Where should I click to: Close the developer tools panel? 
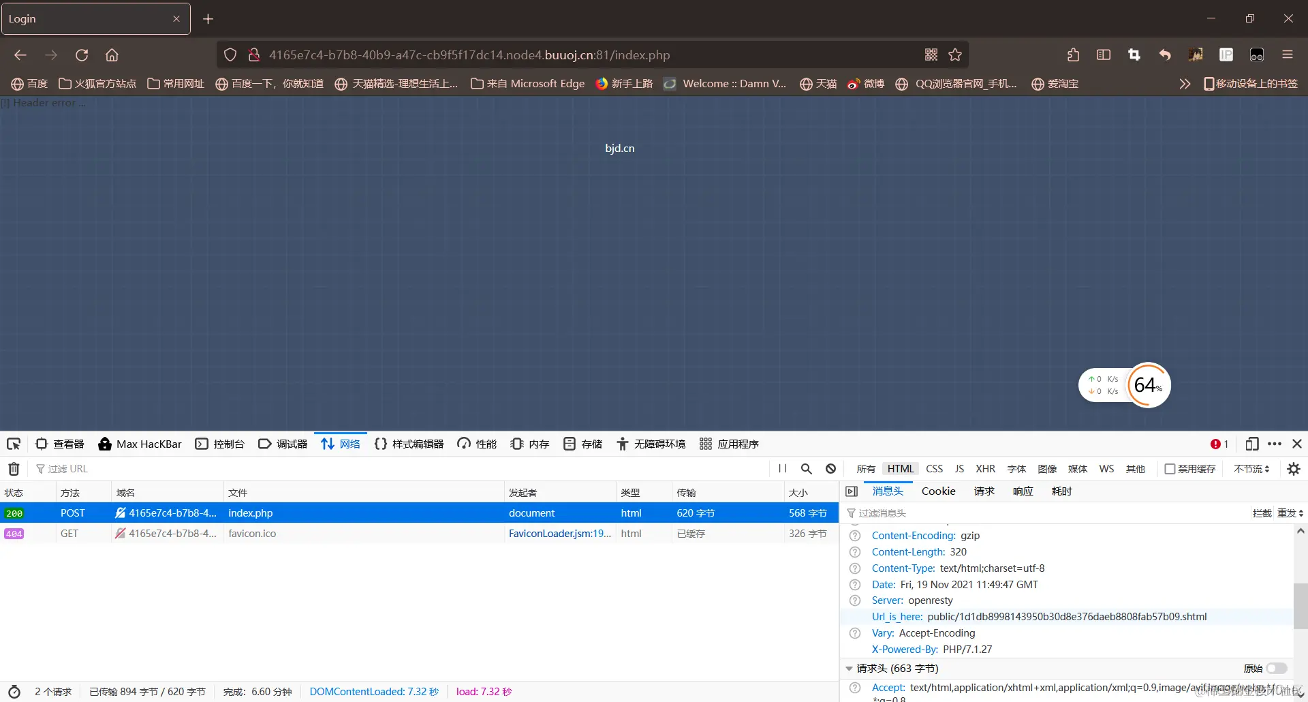[x=1297, y=444]
